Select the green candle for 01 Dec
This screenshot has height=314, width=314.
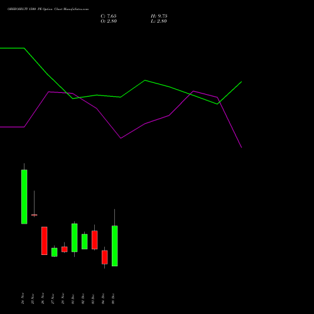click(x=75, y=237)
